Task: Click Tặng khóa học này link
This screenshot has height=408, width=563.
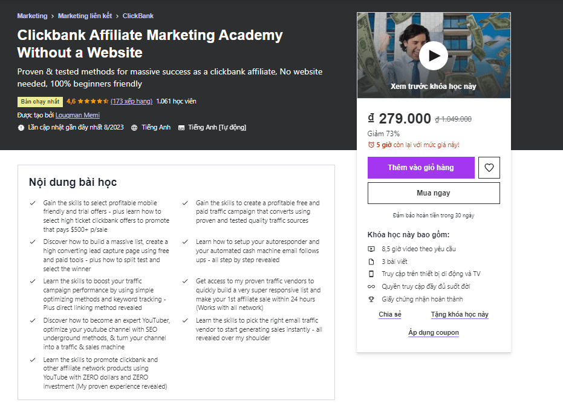Action: pos(460,315)
